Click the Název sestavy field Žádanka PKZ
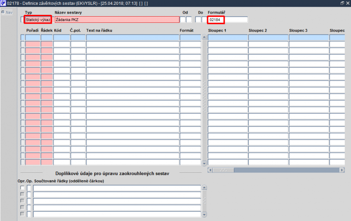 [x=117, y=20]
